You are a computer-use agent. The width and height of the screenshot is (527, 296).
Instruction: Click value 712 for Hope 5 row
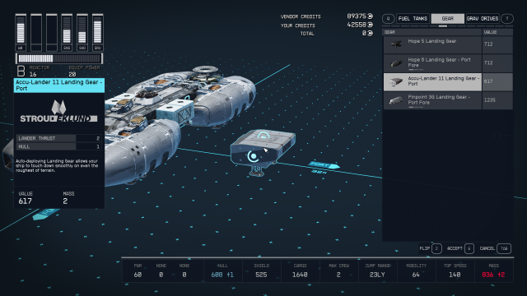click(x=488, y=44)
